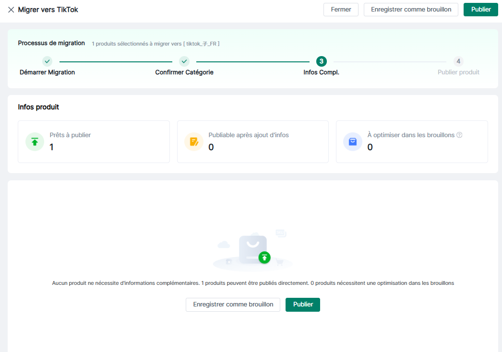Screen dimensions: 502x352
Task: Select the step 4 numbered circle
Action: click(x=458, y=61)
